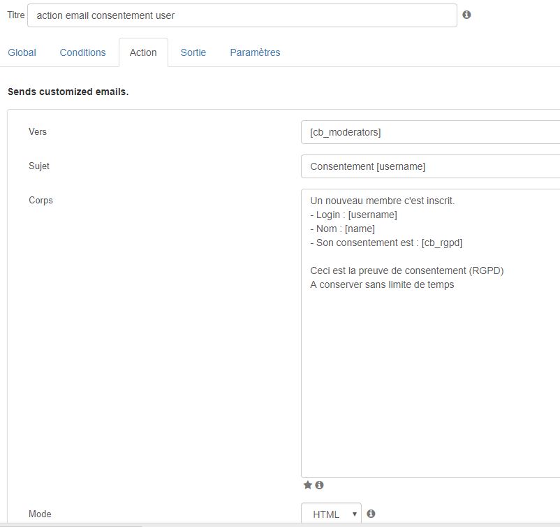Click the Sujet field label
560x527 pixels.
point(39,166)
